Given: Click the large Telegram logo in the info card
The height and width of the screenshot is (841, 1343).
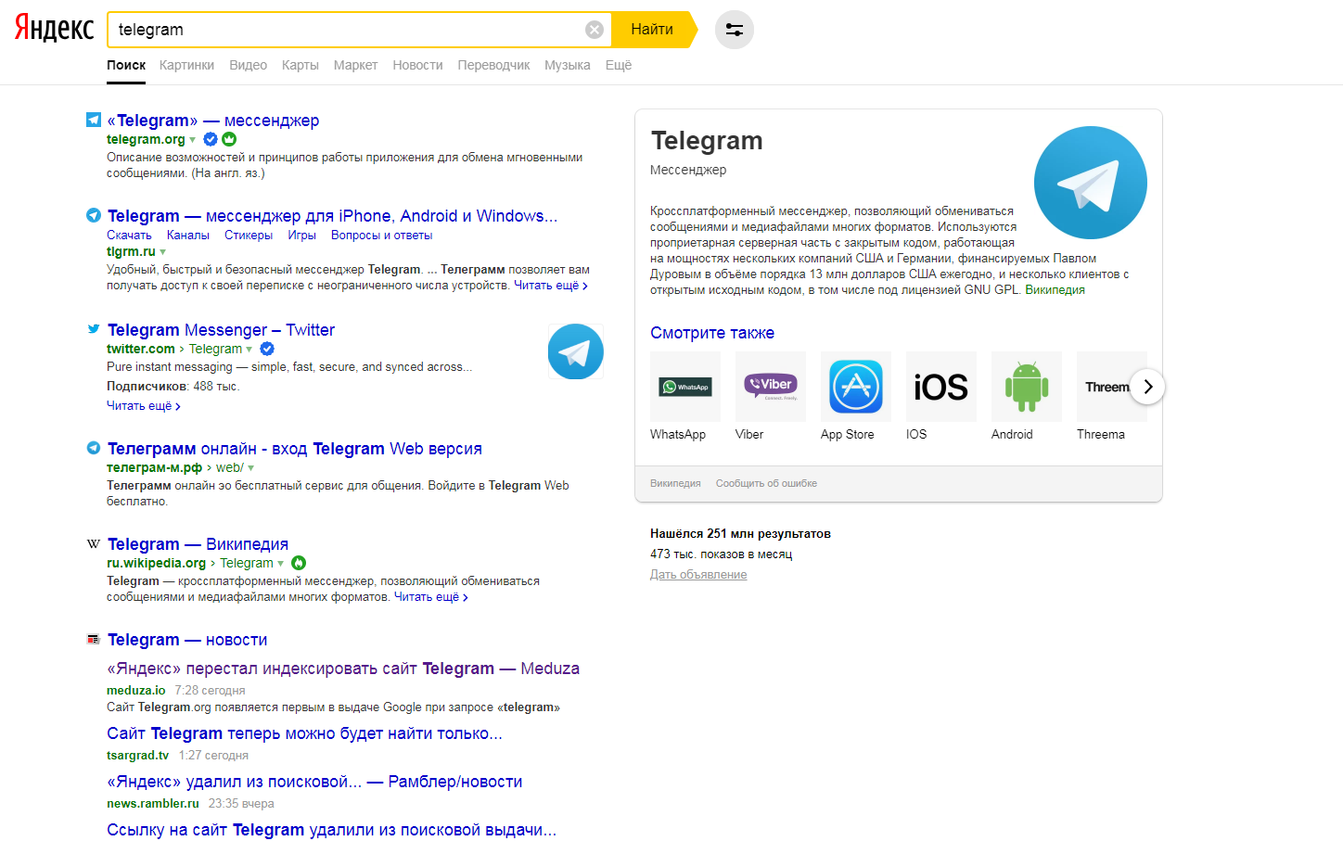Looking at the screenshot, I should pos(1090,183).
